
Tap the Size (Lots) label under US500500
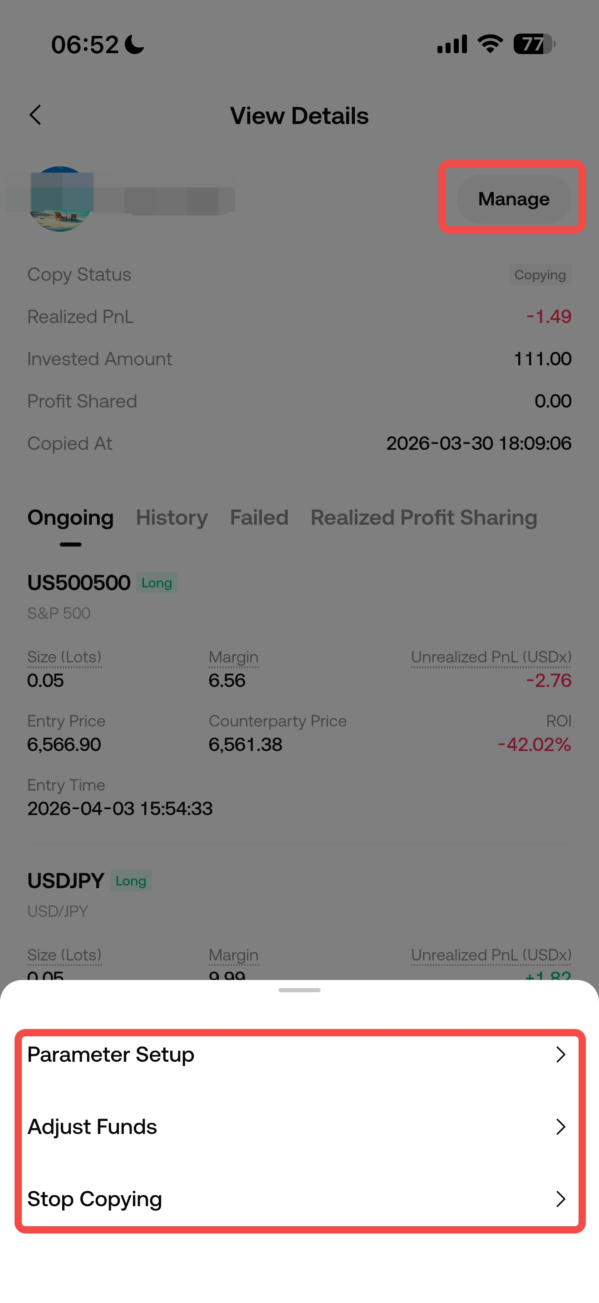click(64, 657)
